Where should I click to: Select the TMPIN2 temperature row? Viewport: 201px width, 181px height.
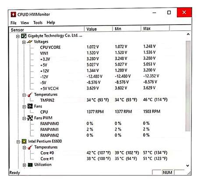(x=104, y=100)
